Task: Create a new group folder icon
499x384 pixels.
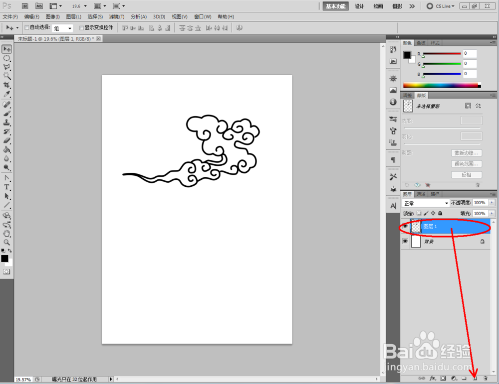Action: 464,379
